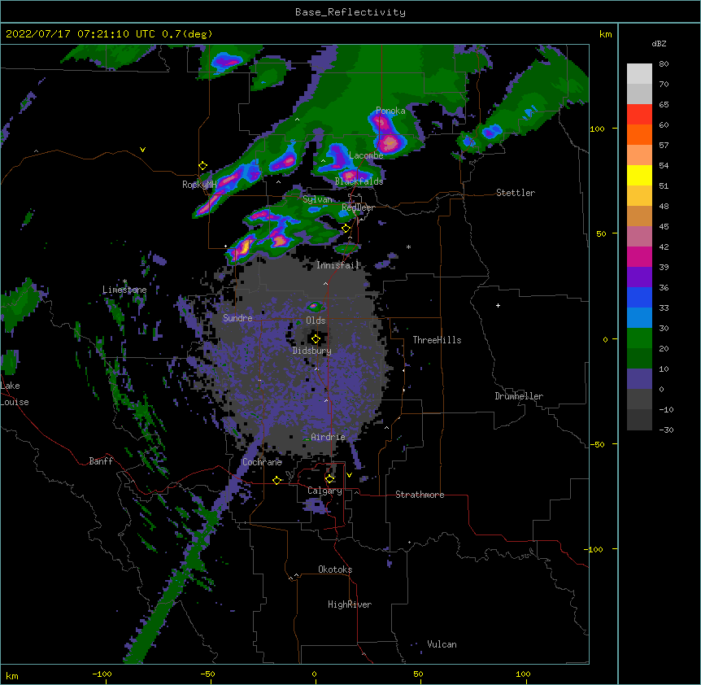This screenshot has width=701, height=685.
Task: Click the yellow diamond marker south of RedDeer
Action: pos(346,229)
